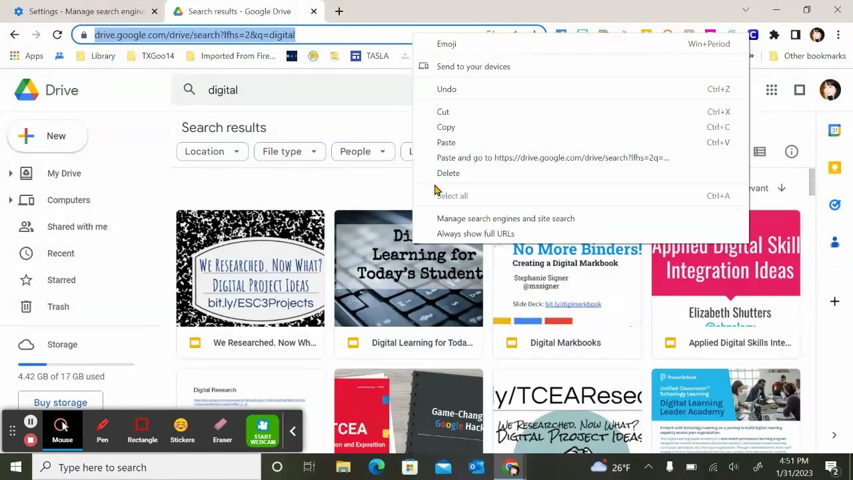Select Undo in the context menu
853x480 pixels.
[446, 89]
